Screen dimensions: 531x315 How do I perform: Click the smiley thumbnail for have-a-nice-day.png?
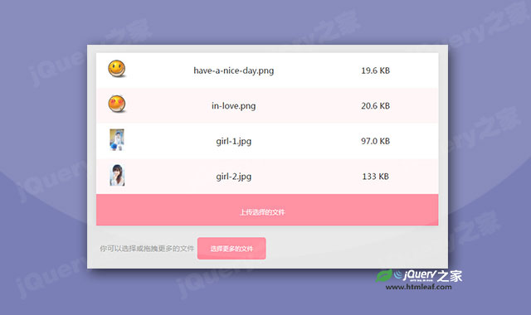(117, 69)
